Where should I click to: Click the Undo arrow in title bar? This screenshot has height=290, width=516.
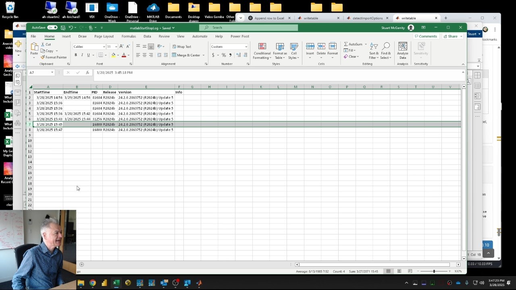click(71, 28)
